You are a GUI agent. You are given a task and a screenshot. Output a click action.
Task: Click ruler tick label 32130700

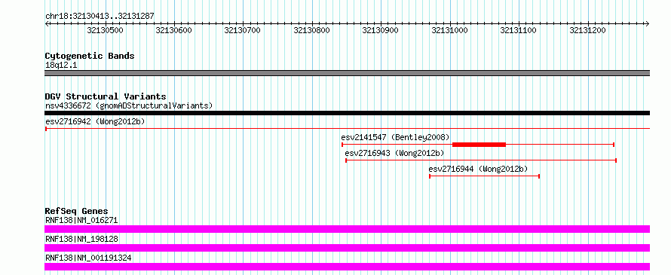pos(243,30)
